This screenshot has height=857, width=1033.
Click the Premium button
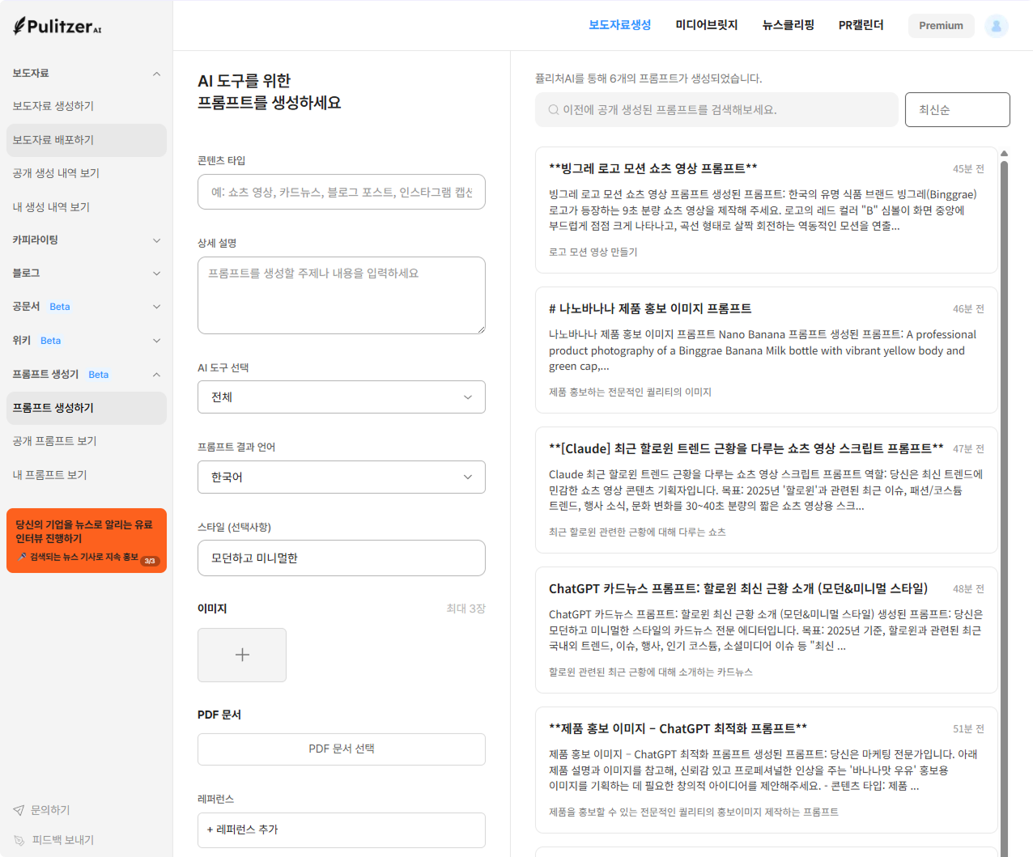pos(941,26)
